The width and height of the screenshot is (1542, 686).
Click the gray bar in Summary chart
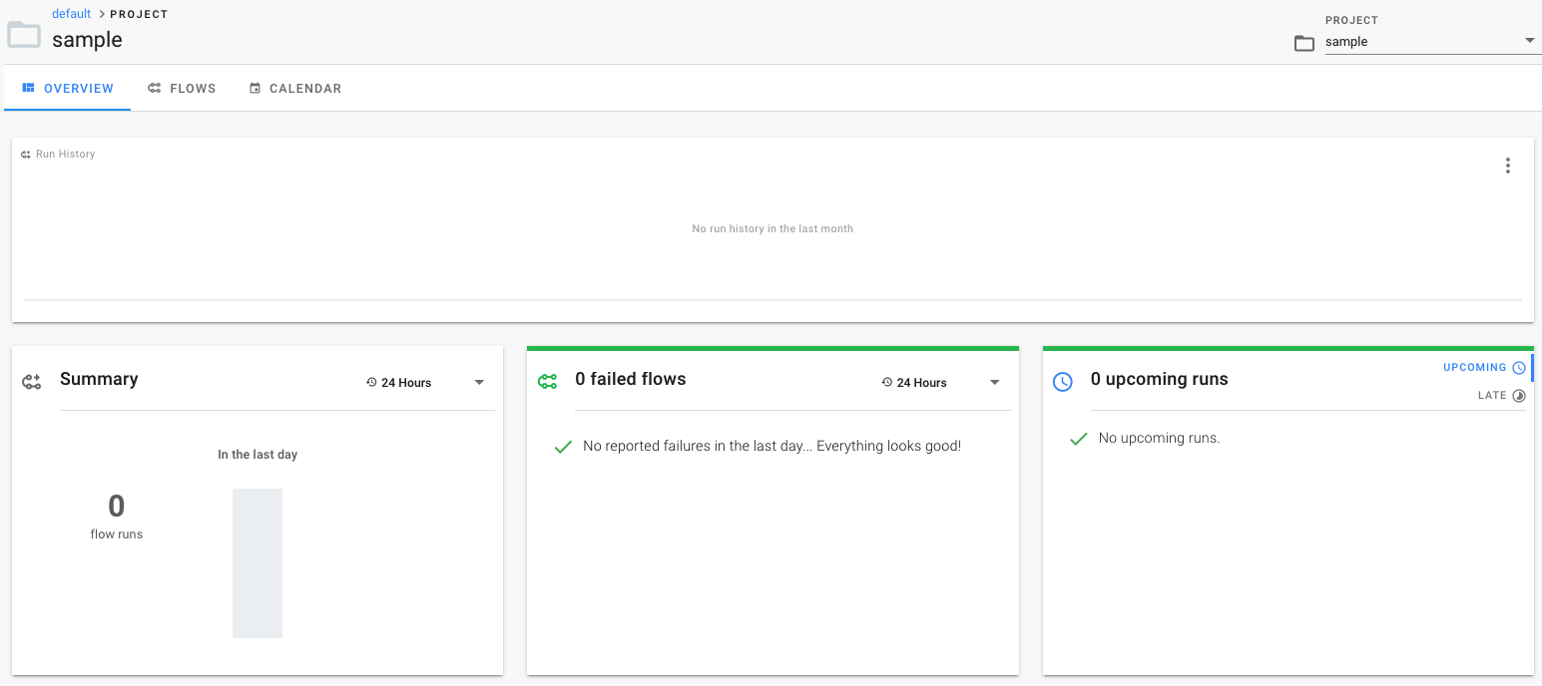257,562
